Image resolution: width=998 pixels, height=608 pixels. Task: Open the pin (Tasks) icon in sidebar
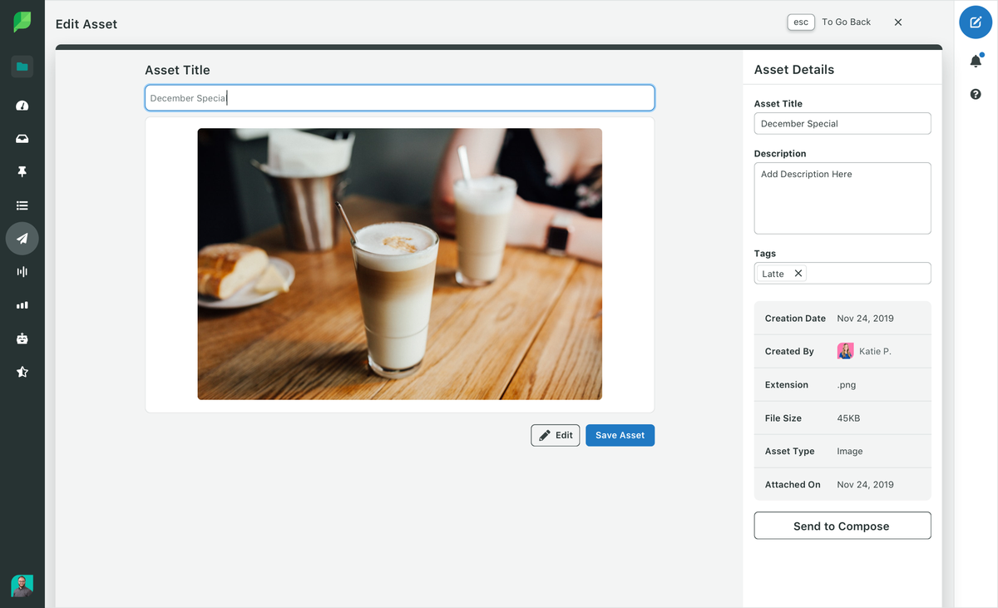(22, 171)
